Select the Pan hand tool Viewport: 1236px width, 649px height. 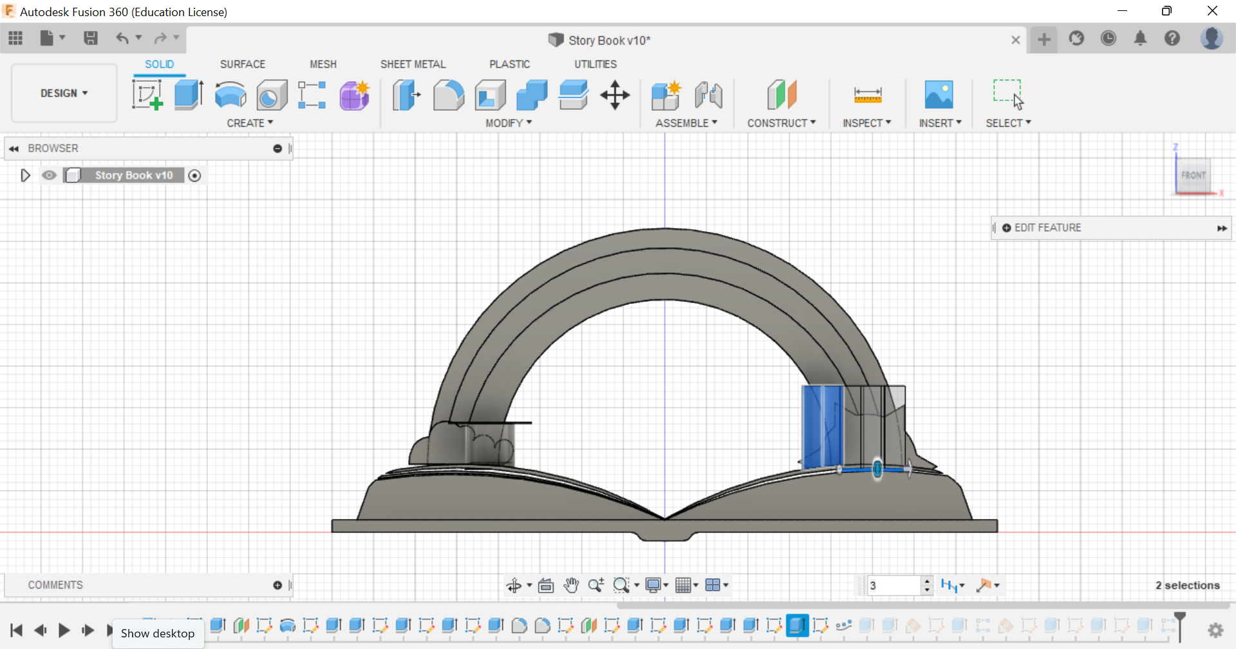[x=571, y=585]
